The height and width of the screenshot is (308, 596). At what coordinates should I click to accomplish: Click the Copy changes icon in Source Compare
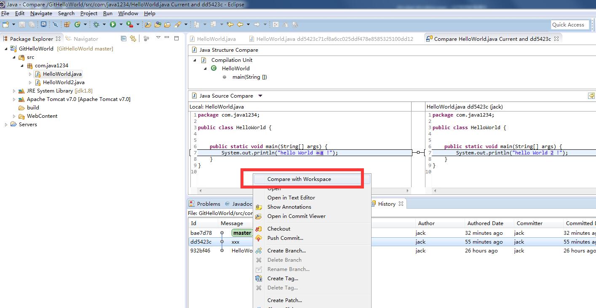pos(591,96)
